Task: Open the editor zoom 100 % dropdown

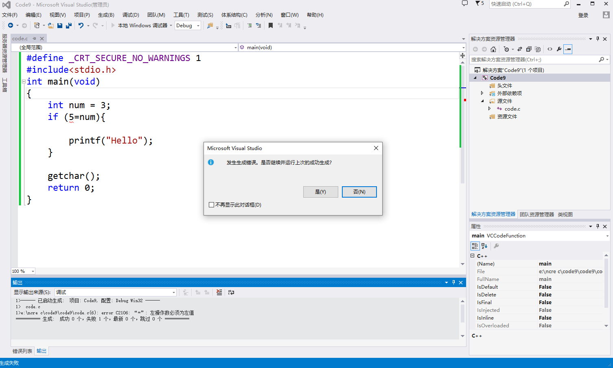Action: point(23,271)
